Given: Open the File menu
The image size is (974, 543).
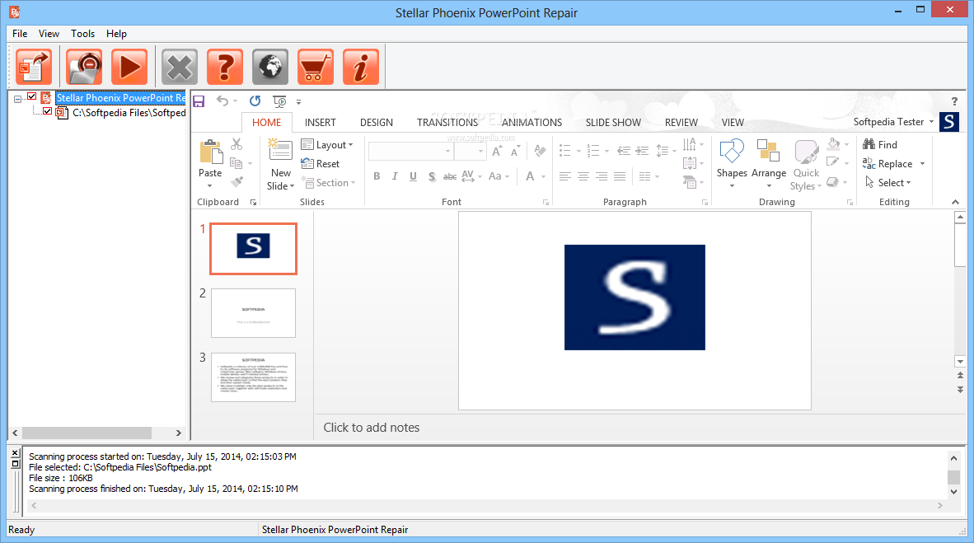Looking at the screenshot, I should 20,34.
